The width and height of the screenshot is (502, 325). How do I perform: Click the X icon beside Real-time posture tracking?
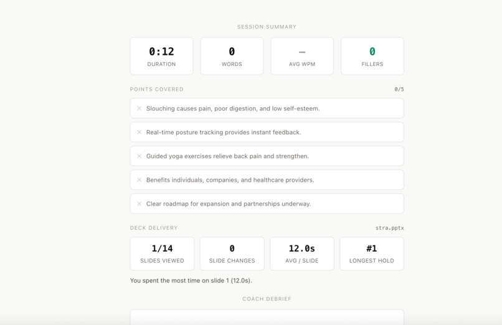[x=140, y=132]
